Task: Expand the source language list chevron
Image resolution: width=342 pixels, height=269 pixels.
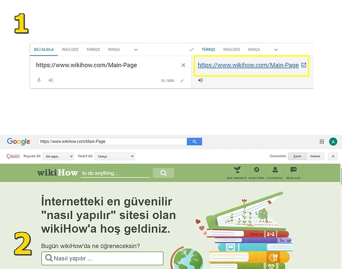Action: coord(136,49)
